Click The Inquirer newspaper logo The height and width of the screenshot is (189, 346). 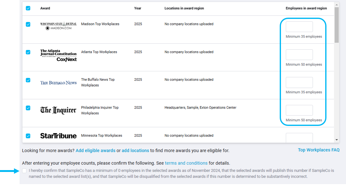[58, 110]
